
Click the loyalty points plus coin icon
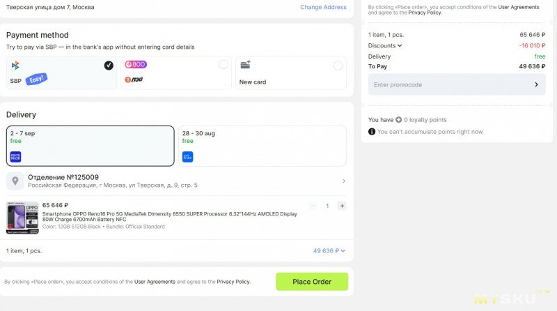coord(398,120)
